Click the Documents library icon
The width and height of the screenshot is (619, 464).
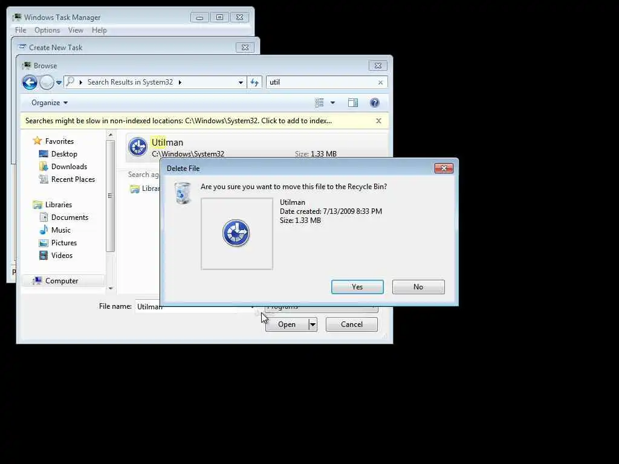(x=44, y=217)
